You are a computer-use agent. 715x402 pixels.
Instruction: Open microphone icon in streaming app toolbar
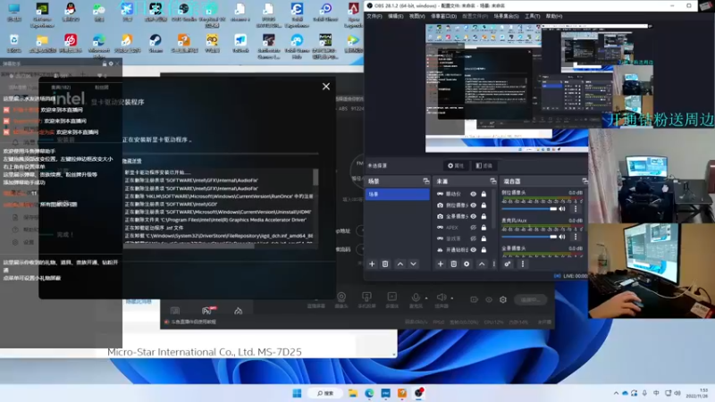point(416,297)
